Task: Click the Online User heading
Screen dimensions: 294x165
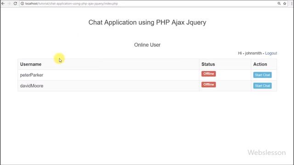Action: tap(147, 45)
